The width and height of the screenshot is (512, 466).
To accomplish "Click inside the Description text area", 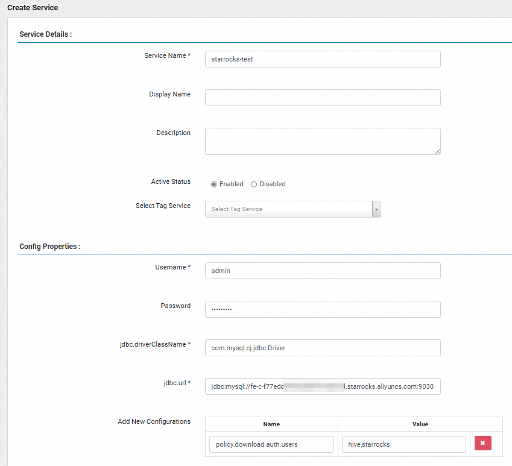I will coord(323,141).
